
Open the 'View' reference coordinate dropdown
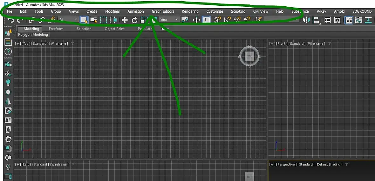point(169,19)
